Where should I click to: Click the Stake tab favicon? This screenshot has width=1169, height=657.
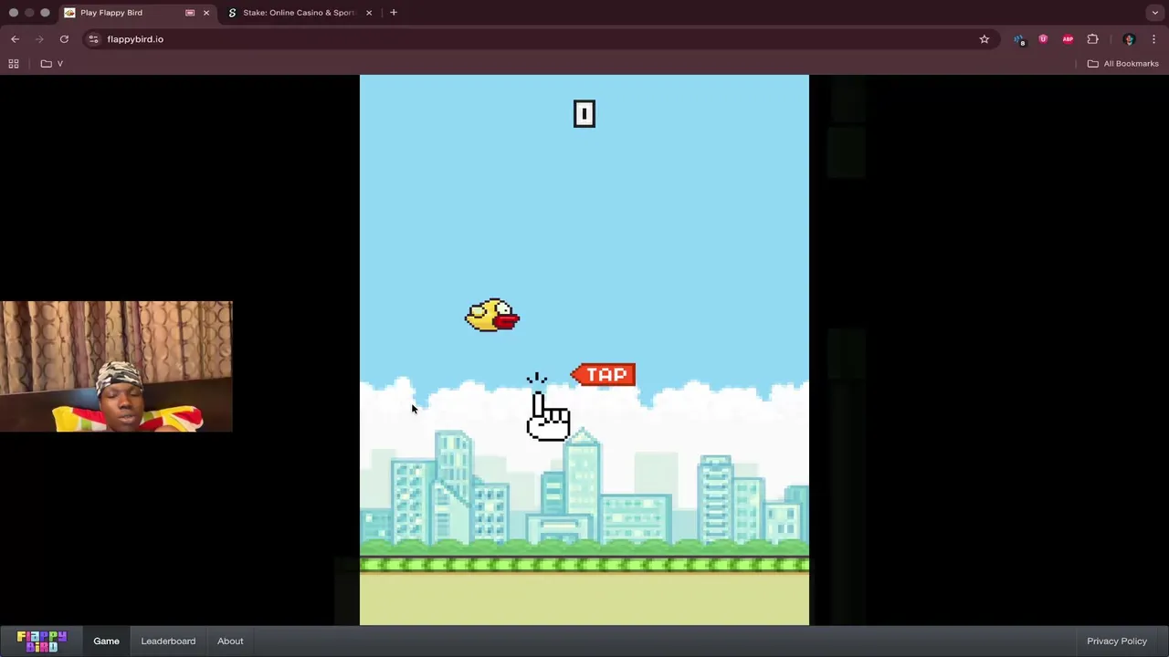tap(232, 13)
